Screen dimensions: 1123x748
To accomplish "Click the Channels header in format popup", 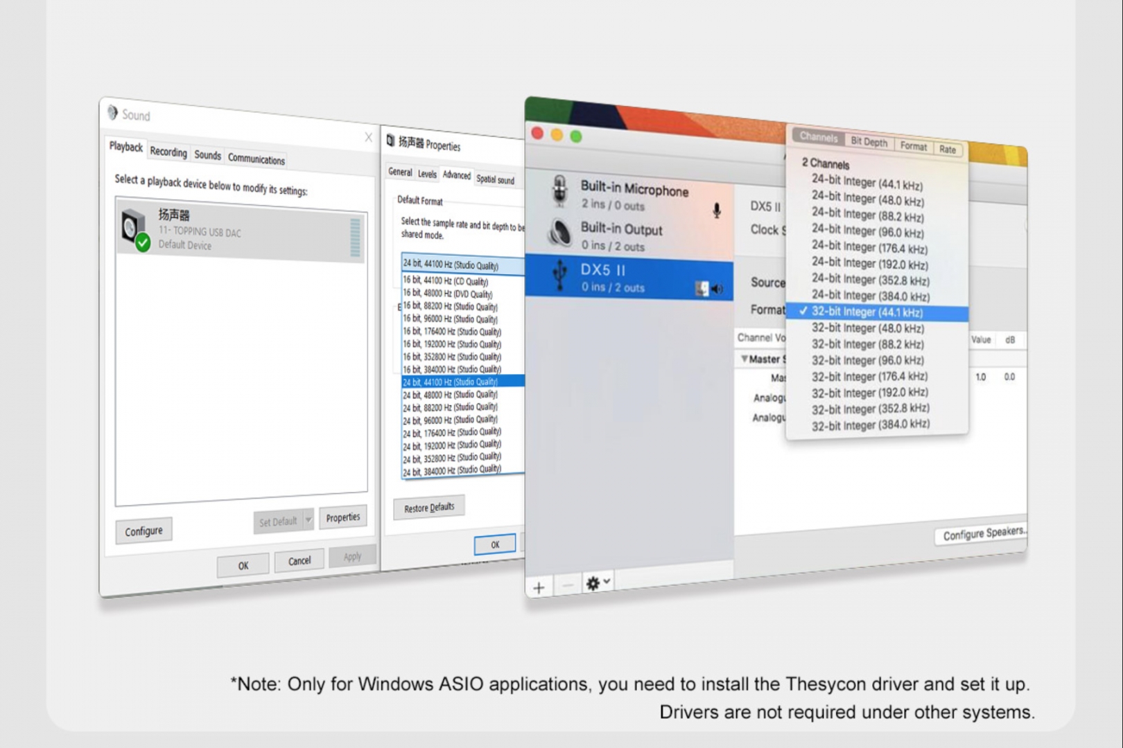I will [x=819, y=137].
